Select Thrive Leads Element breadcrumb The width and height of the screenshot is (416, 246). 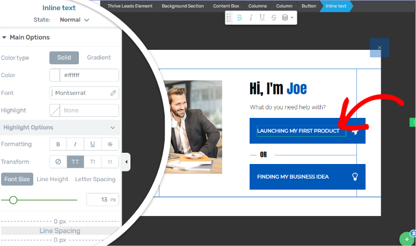pyautogui.click(x=130, y=6)
